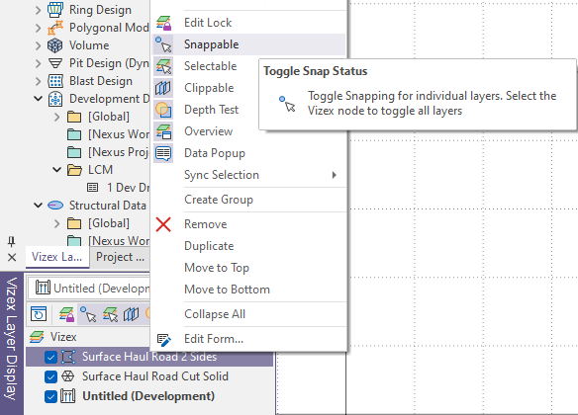Uncheck Untitled (Development) layer visibility
The height and width of the screenshot is (415, 578).
click(50, 396)
